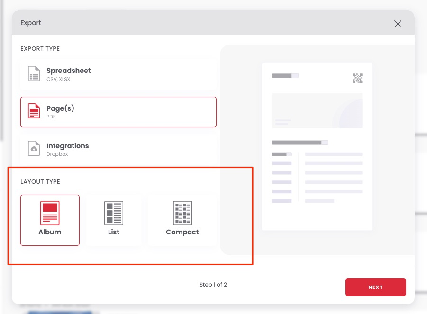
Task: Click the CSV, XLSX subtitle text
Action: click(x=58, y=79)
